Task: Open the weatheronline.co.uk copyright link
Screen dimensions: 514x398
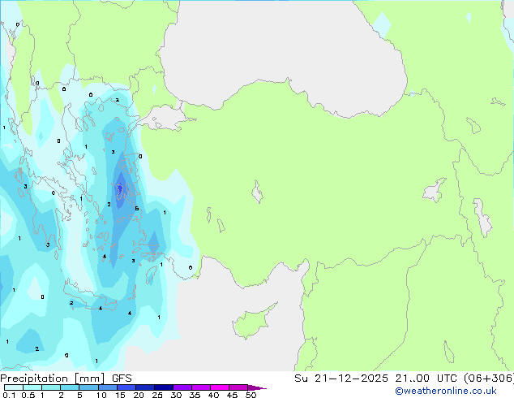Action: click(x=446, y=391)
